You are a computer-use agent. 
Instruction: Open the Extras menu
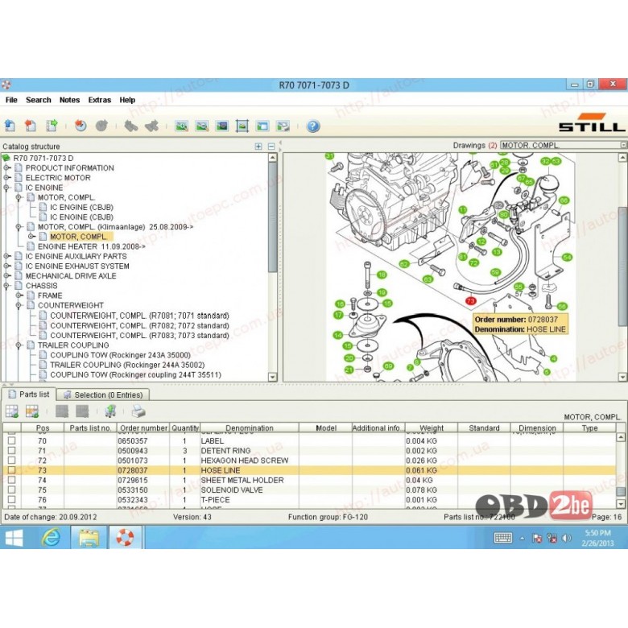(100, 100)
